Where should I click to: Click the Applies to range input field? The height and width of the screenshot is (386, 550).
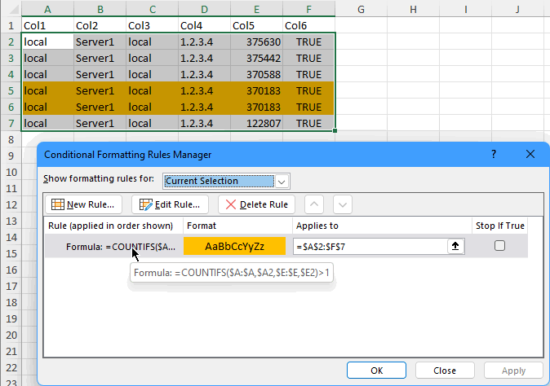pyautogui.click(x=370, y=247)
